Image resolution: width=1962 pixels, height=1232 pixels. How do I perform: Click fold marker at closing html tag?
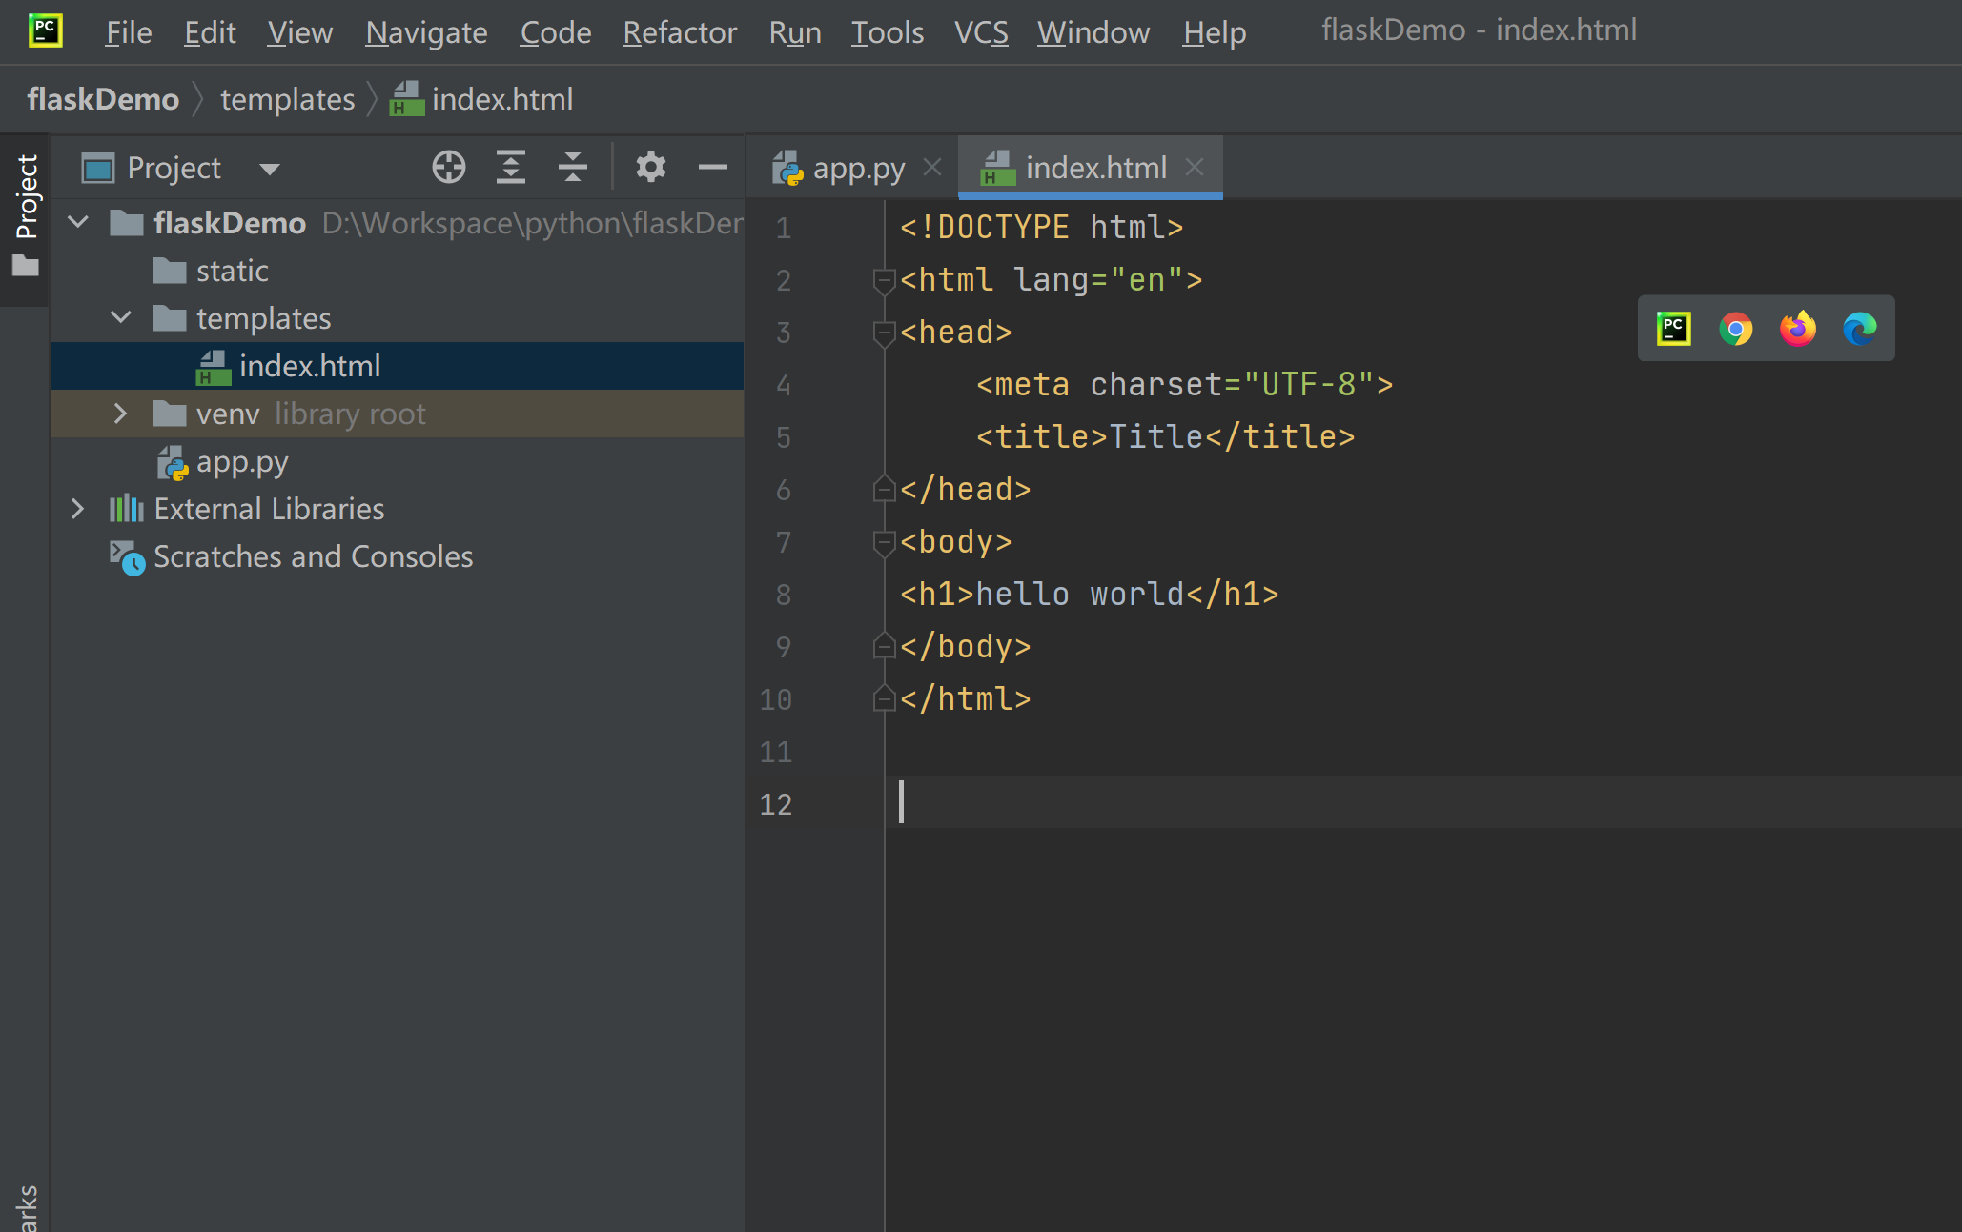884,698
